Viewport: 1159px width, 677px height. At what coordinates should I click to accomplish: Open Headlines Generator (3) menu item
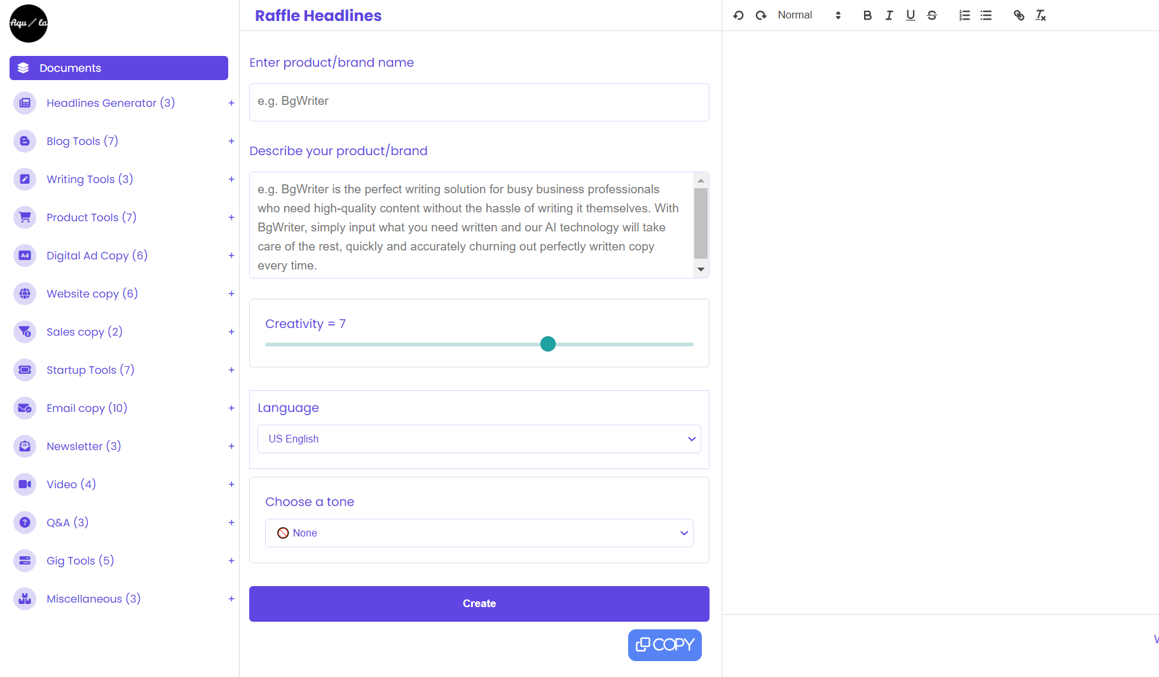111,103
